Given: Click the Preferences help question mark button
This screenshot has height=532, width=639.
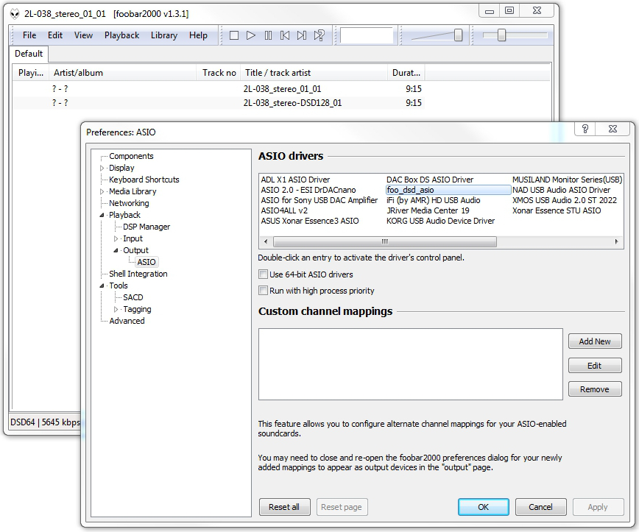Looking at the screenshot, I should [x=585, y=129].
